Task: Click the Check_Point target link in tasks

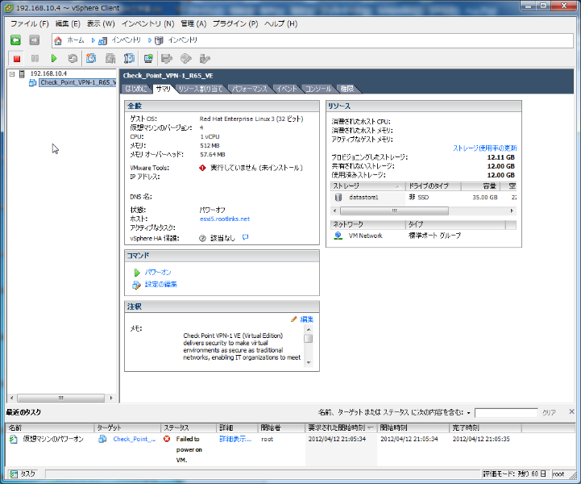Action: point(134,439)
